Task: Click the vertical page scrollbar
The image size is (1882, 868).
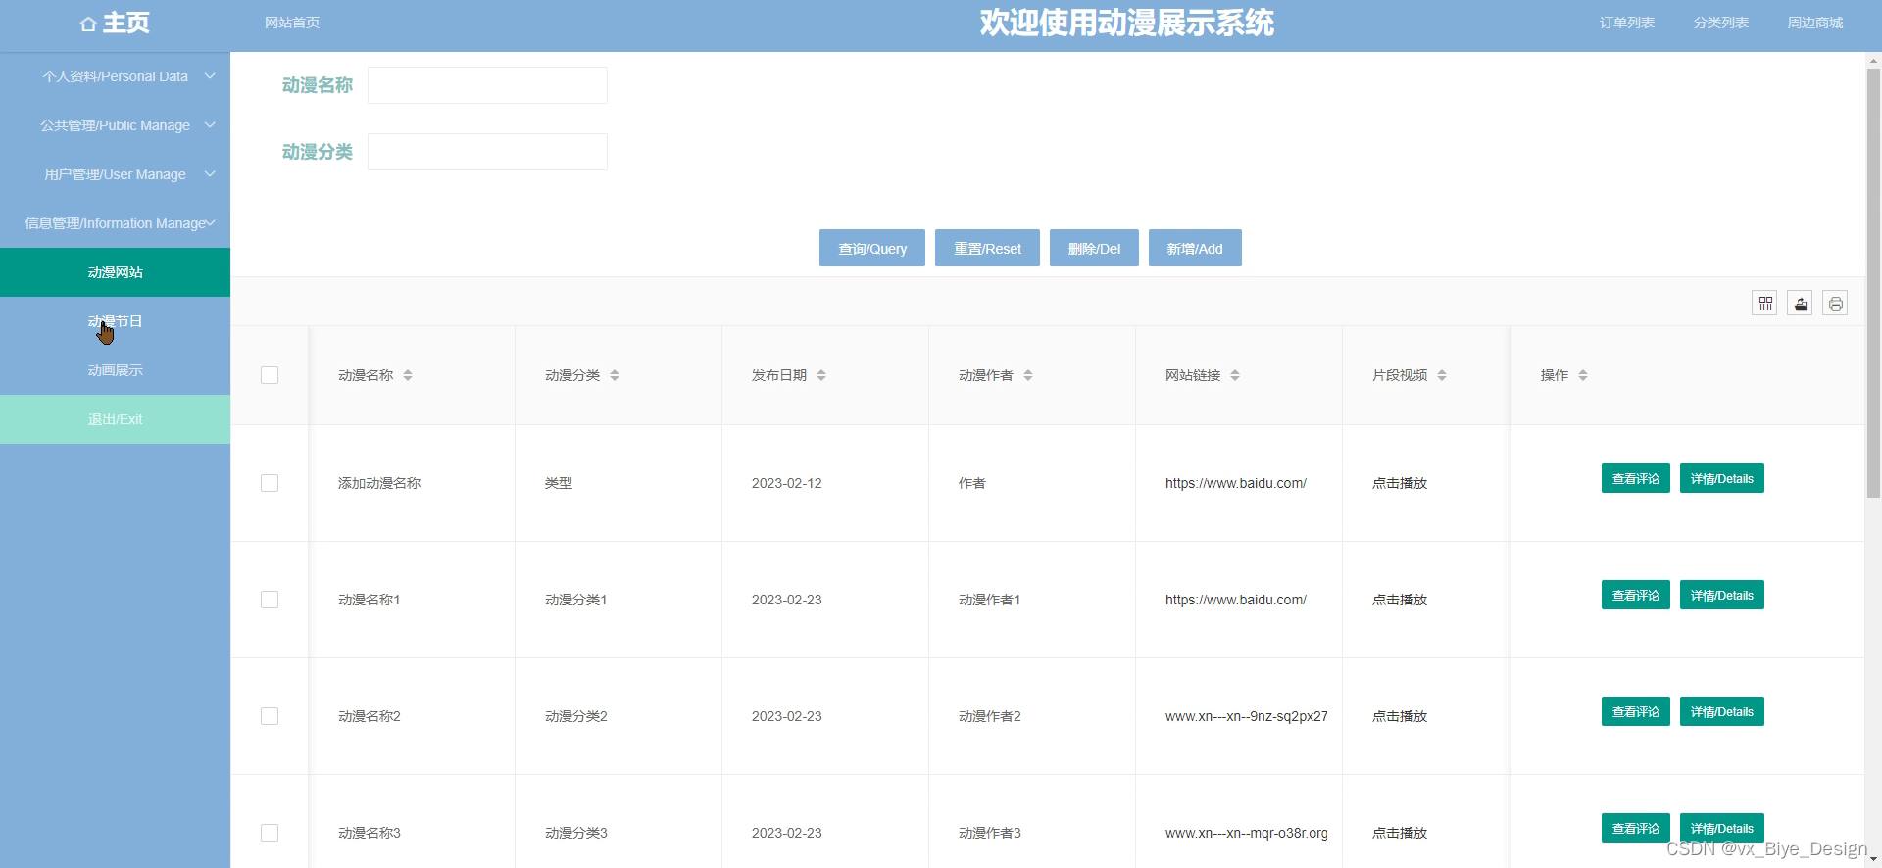Action: tap(1873, 284)
